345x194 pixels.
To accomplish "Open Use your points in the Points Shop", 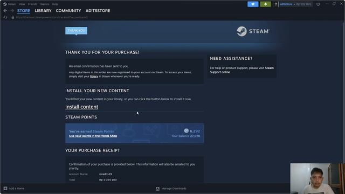I will 93,136.
